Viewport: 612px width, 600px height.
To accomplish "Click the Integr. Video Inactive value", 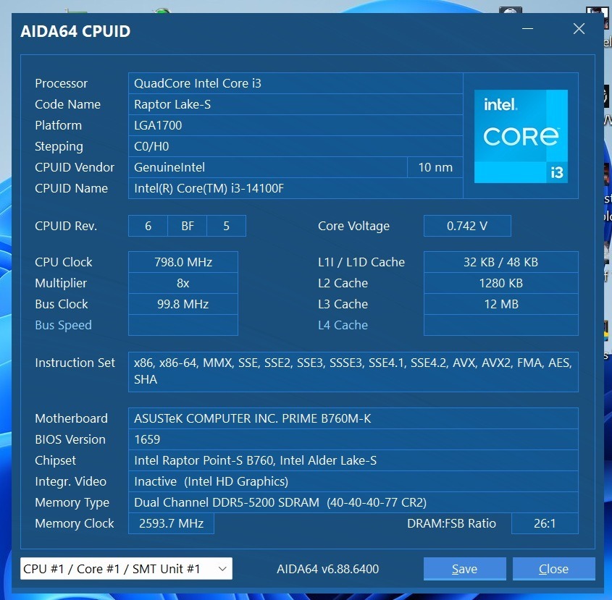I will (x=353, y=481).
